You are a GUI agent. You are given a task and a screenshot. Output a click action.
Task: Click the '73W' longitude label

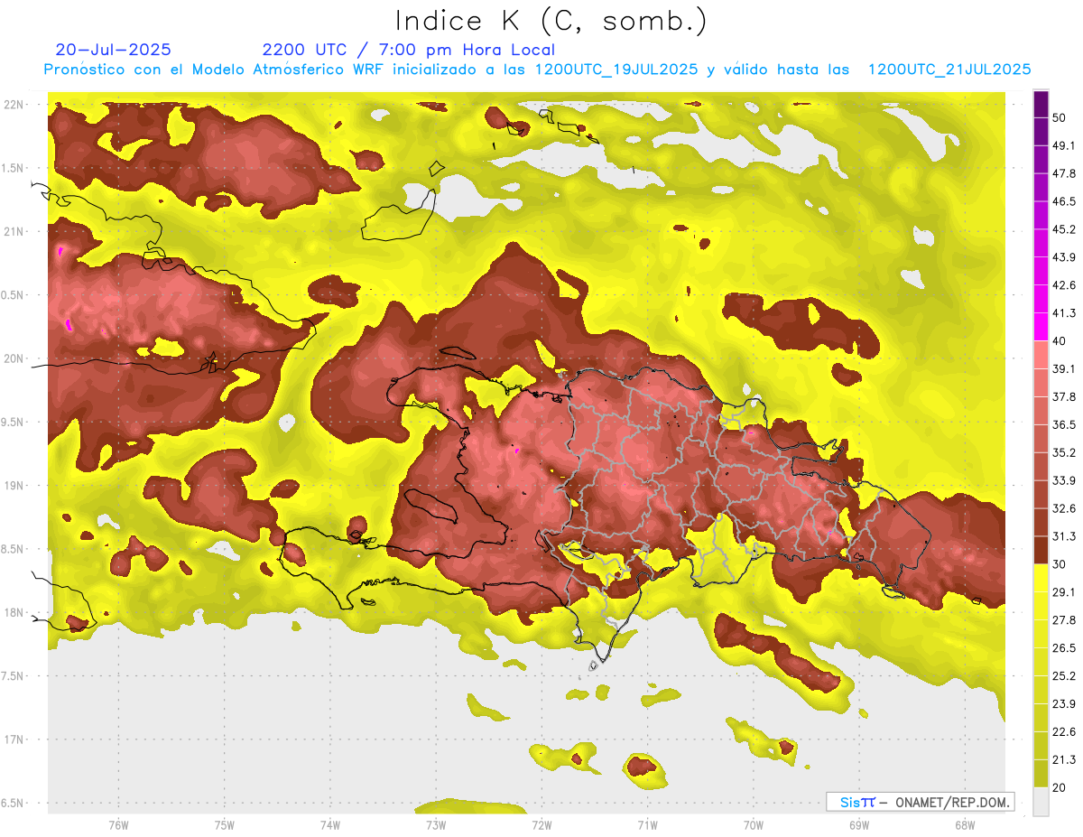436,824
